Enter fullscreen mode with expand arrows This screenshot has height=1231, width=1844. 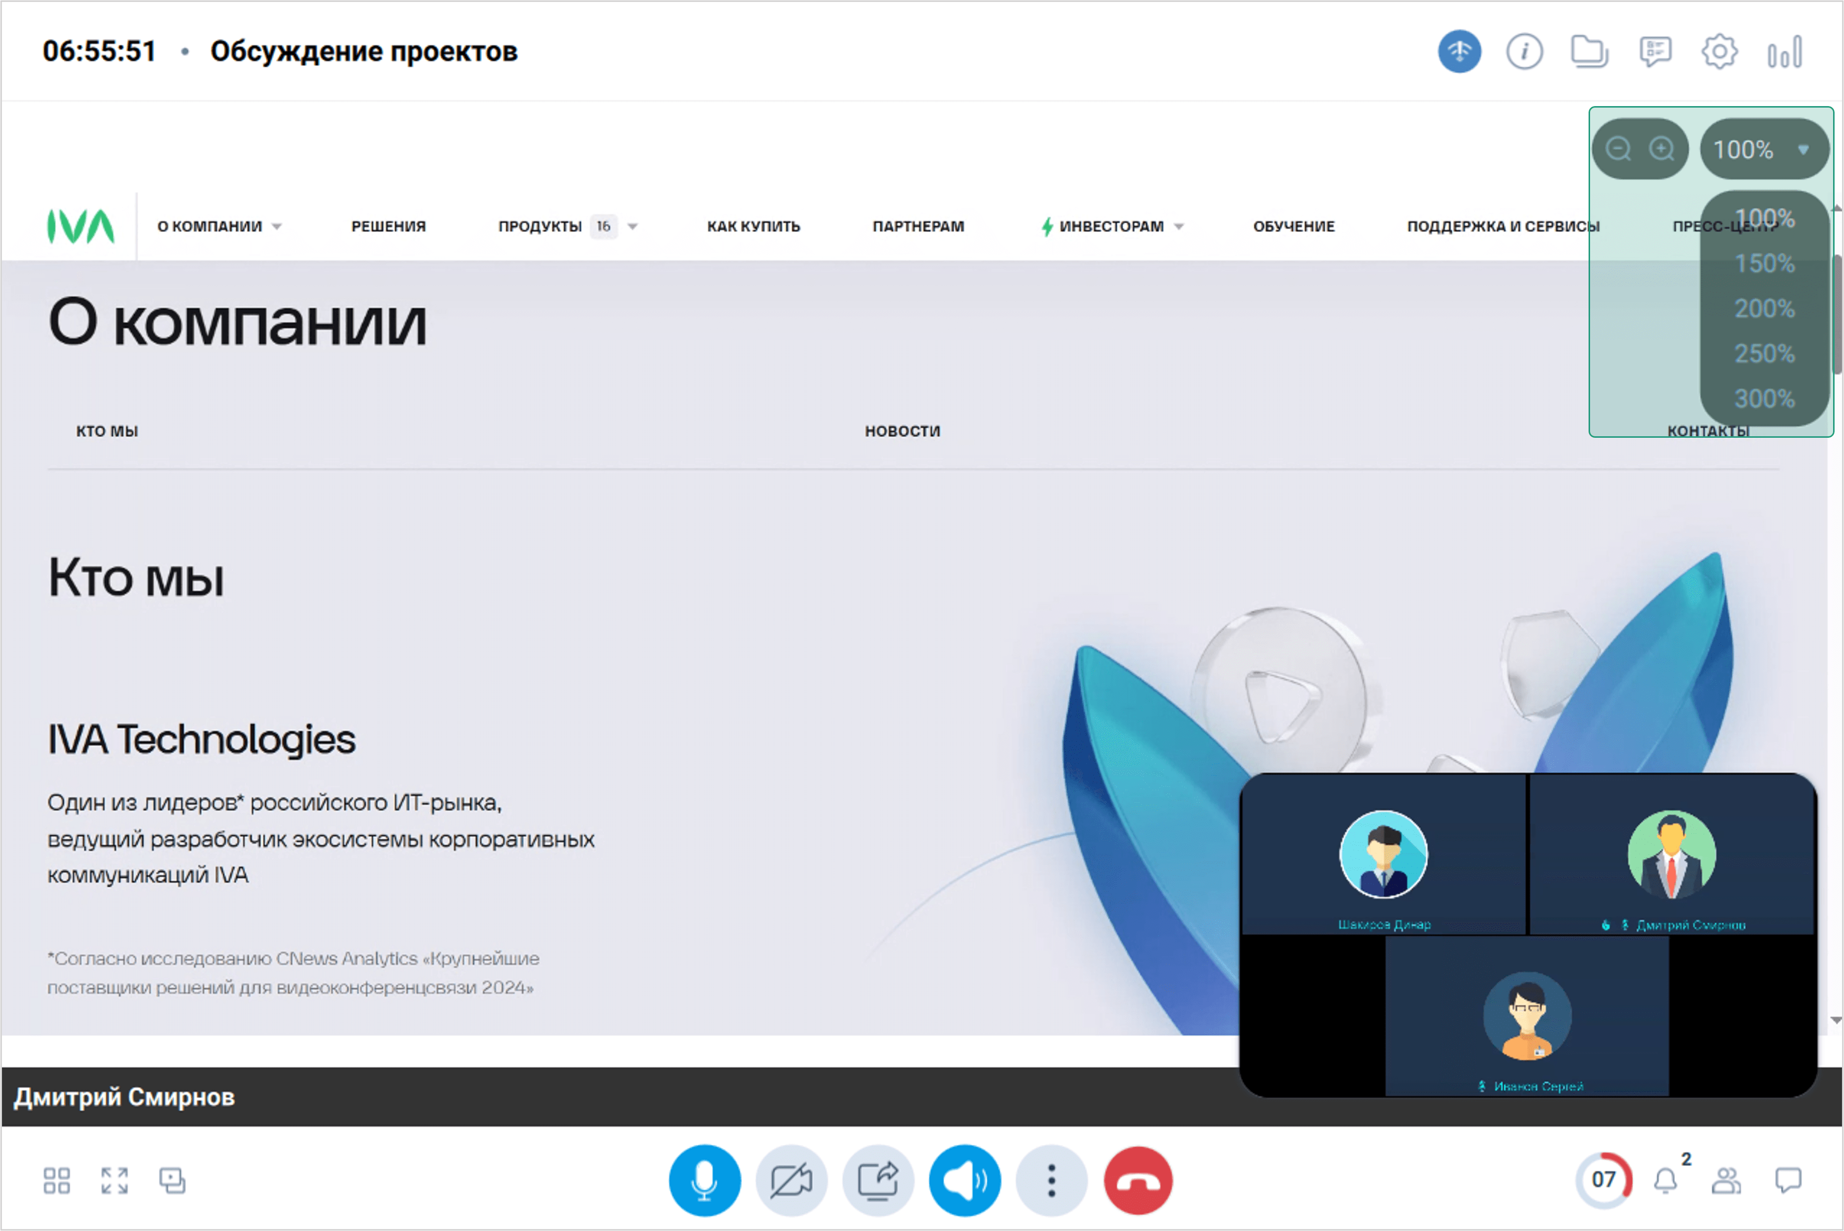click(115, 1180)
